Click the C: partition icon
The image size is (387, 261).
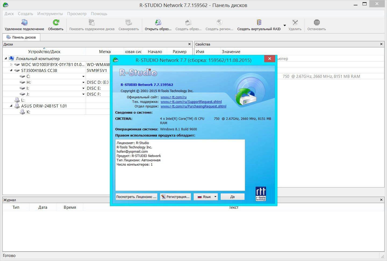coord(22,76)
